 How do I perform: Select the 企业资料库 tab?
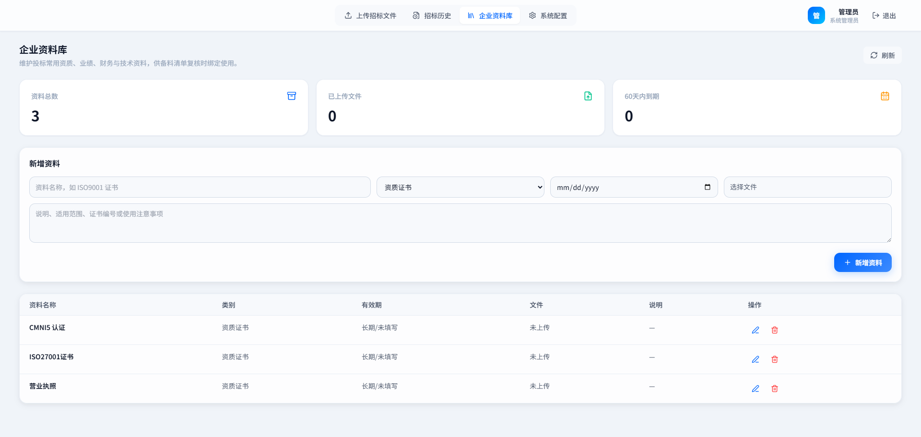[490, 15]
